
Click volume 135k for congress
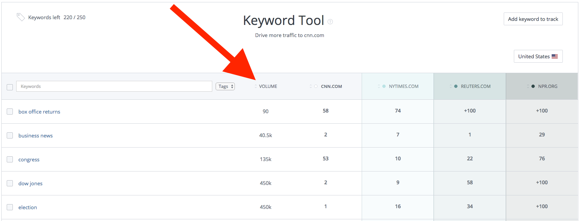pyautogui.click(x=266, y=159)
